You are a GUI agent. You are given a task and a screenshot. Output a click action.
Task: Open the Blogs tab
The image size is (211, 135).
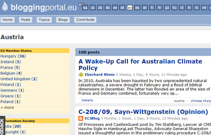pyautogui.click(x=63, y=20)
